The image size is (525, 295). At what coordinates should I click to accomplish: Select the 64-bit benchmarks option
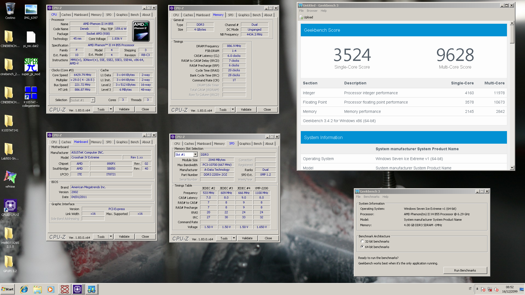362,247
